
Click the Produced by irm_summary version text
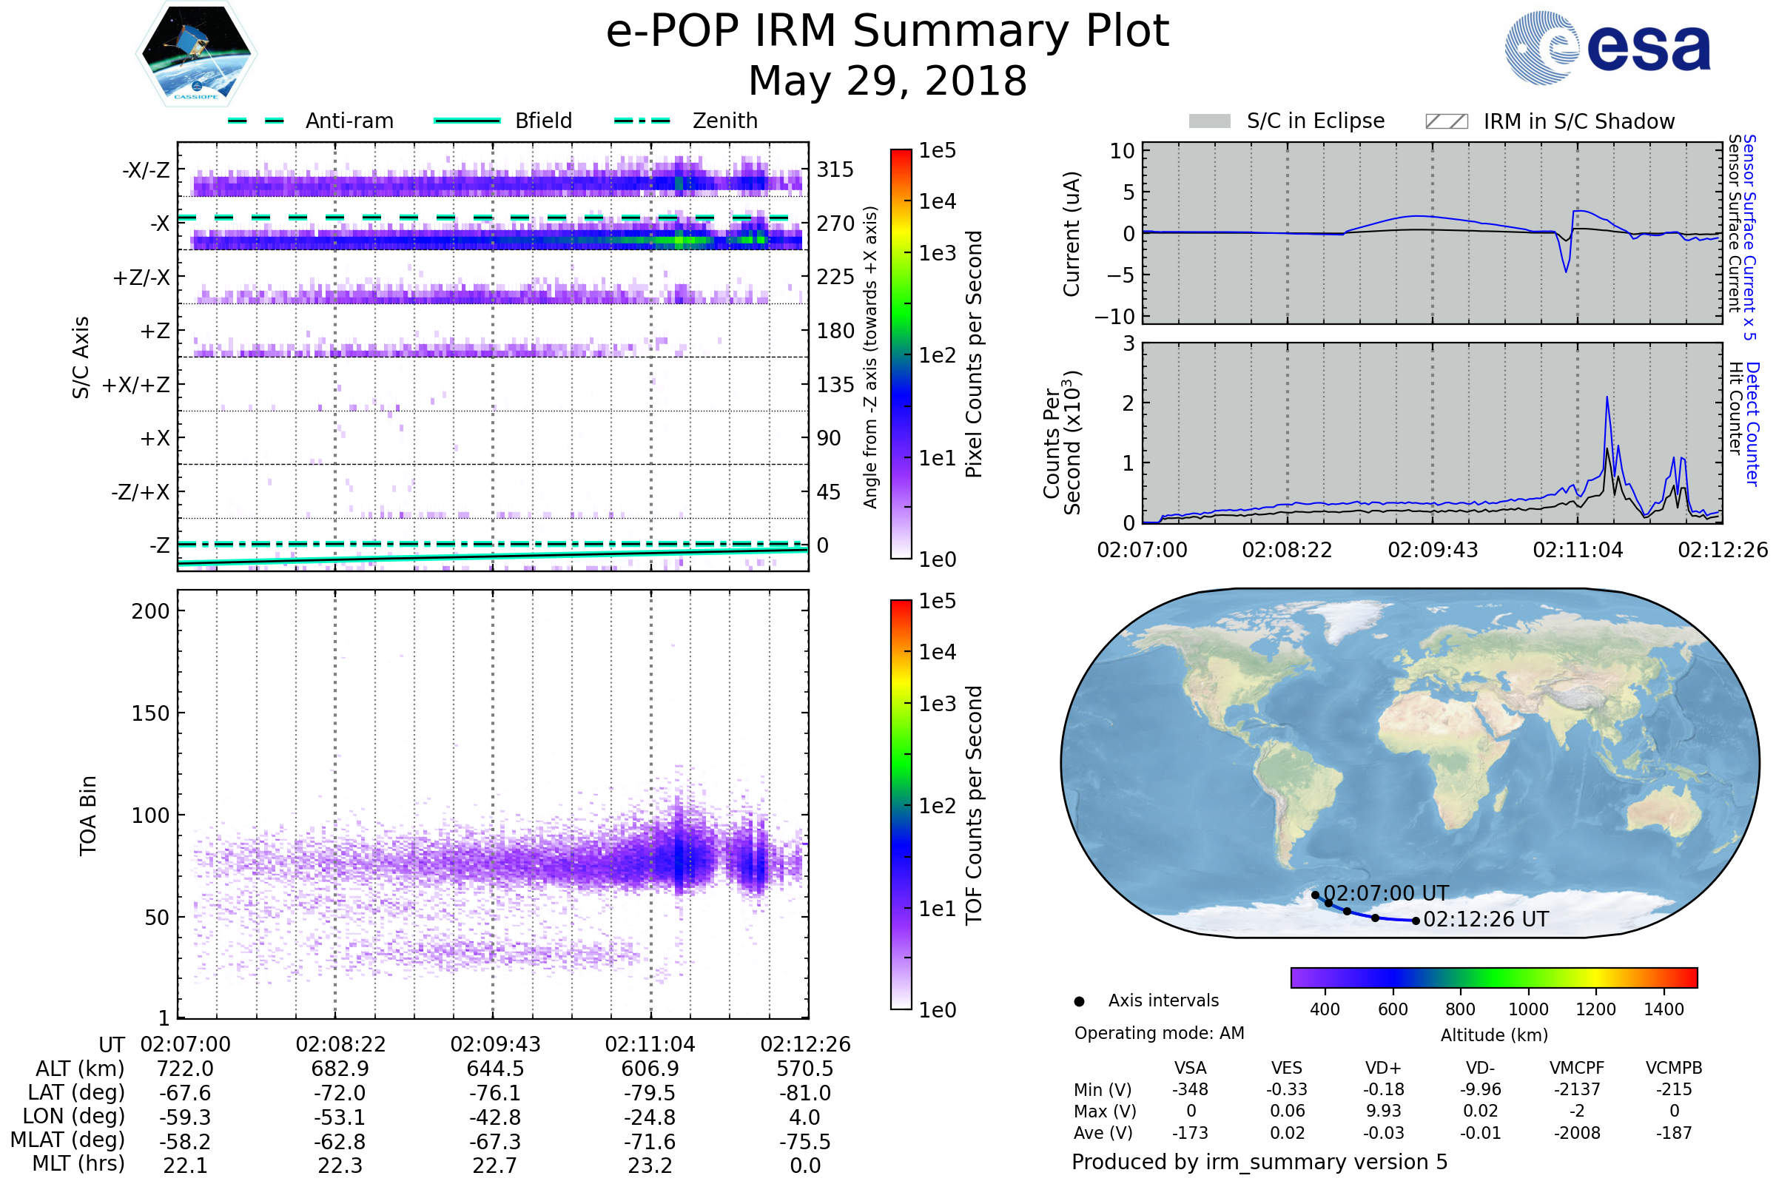point(1259,1161)
